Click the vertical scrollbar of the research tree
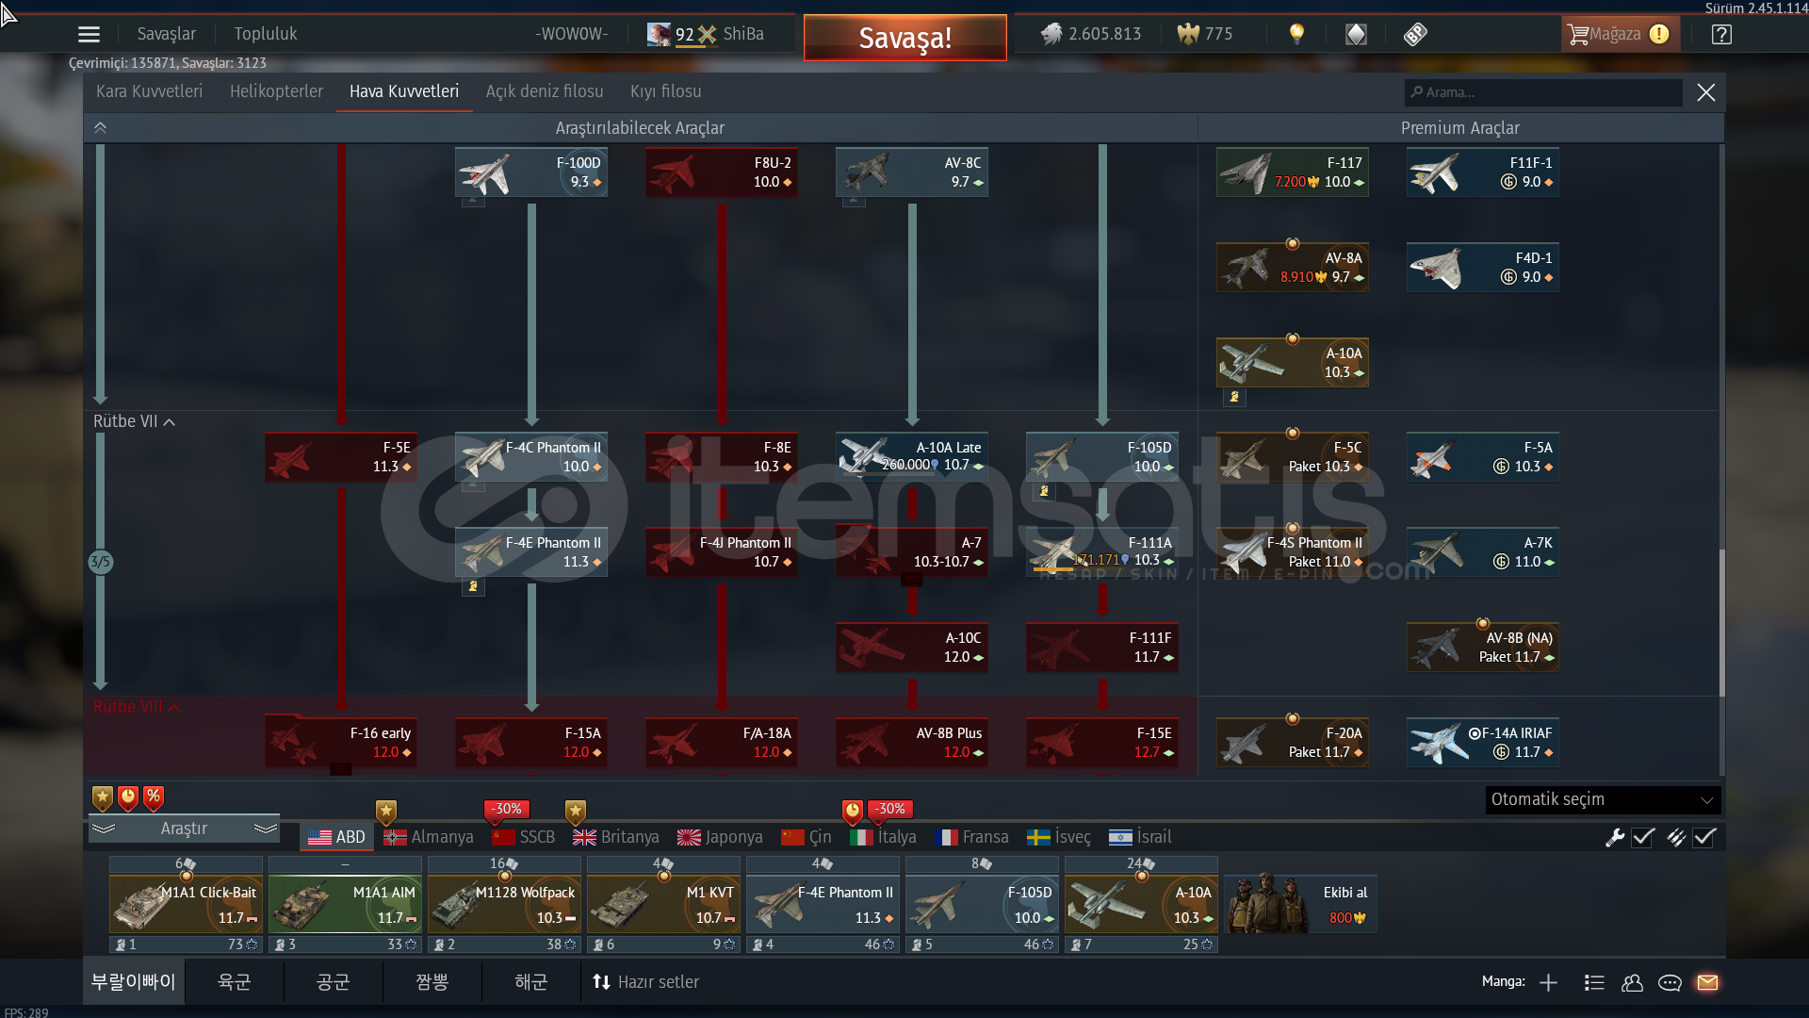1809x1018 pixels. 1722,622
